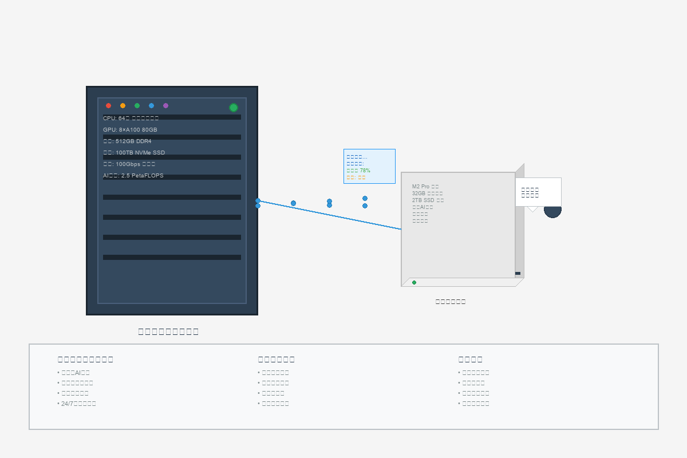Viewport: 687px width, 458px height.
Task: Click the CPU: 64 specification line
Action: pyautogui.click(x=131, y=118)
